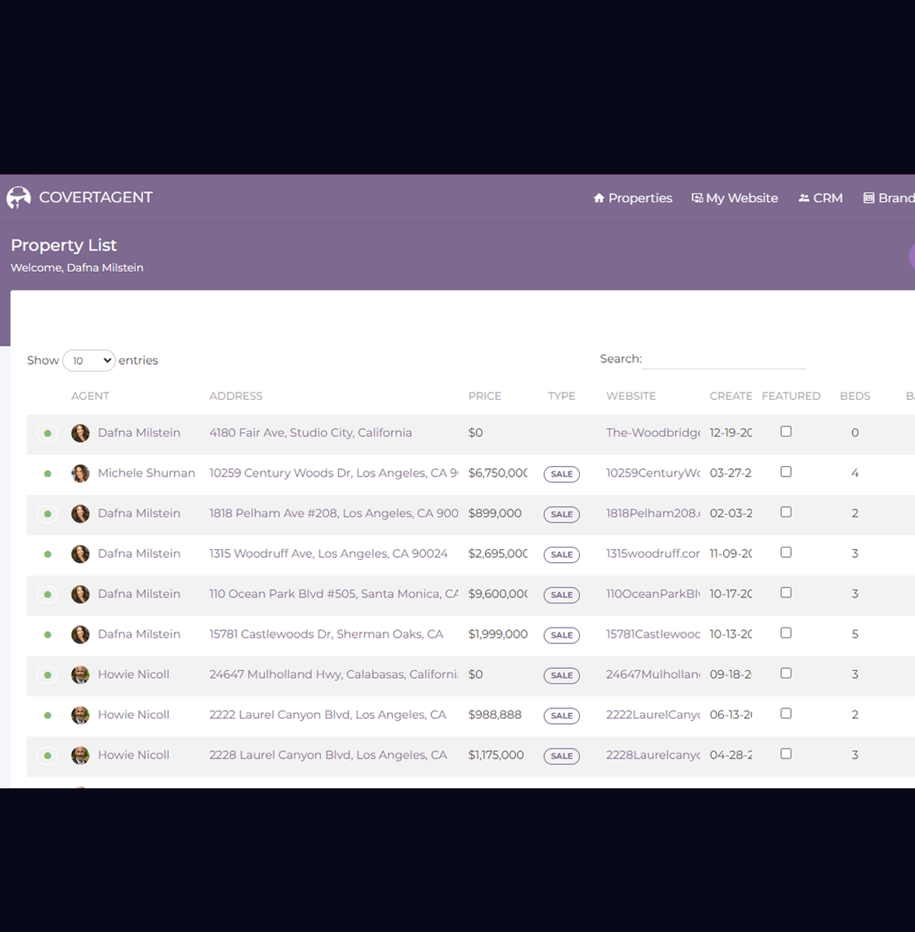Open the Properties menu
Image resolution: width=915 pixels, height=932 pixels.
pyautogui.click(x=633, y=198)
